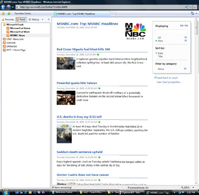The width and height of the screenshot is (199, 195).
Task: Open the Welcome Center taskbar window
Action: tap(64, 192)
